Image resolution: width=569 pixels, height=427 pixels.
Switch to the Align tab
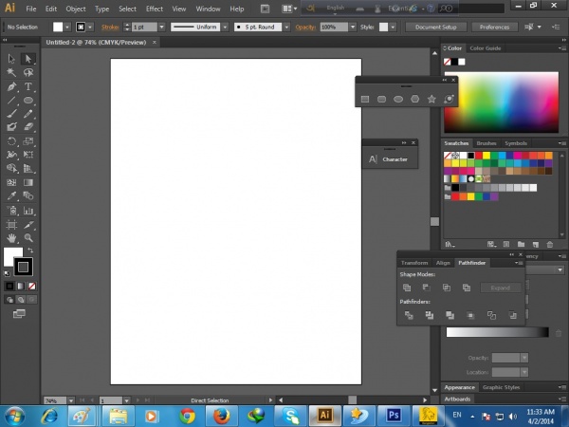pyautogui.click(x=443, y=262)
